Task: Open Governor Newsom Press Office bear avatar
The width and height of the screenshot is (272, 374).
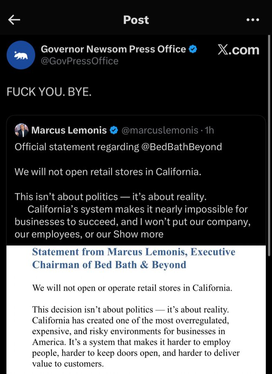Action: (x=21, y=55)
